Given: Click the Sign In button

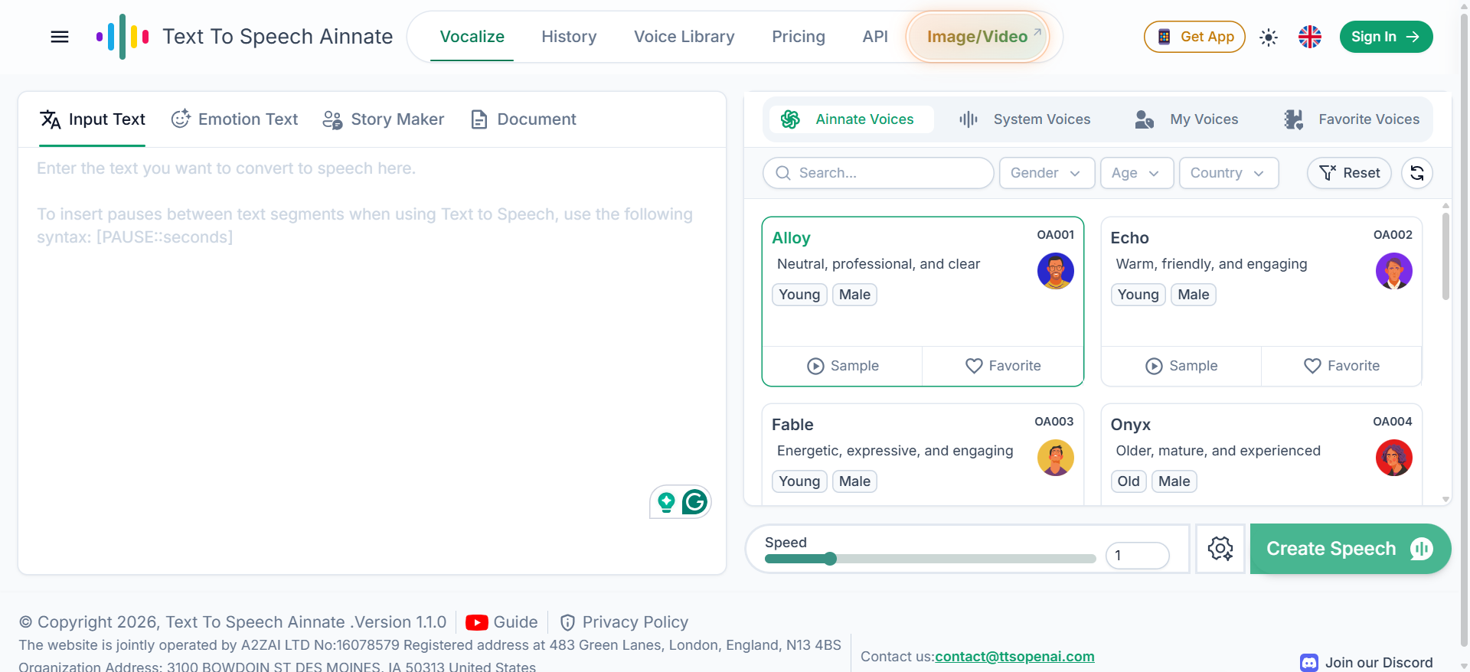Looking at the screenshot, I should pyautogui.click(x=1386, y=37).
